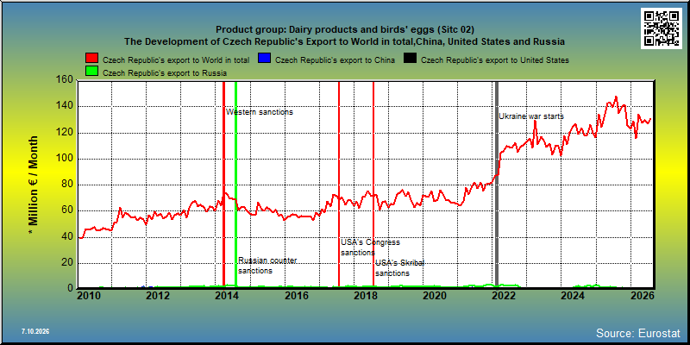Click the 2024 label on the x-axis
The height and width of the screenshot is (345, 690).
572,296
